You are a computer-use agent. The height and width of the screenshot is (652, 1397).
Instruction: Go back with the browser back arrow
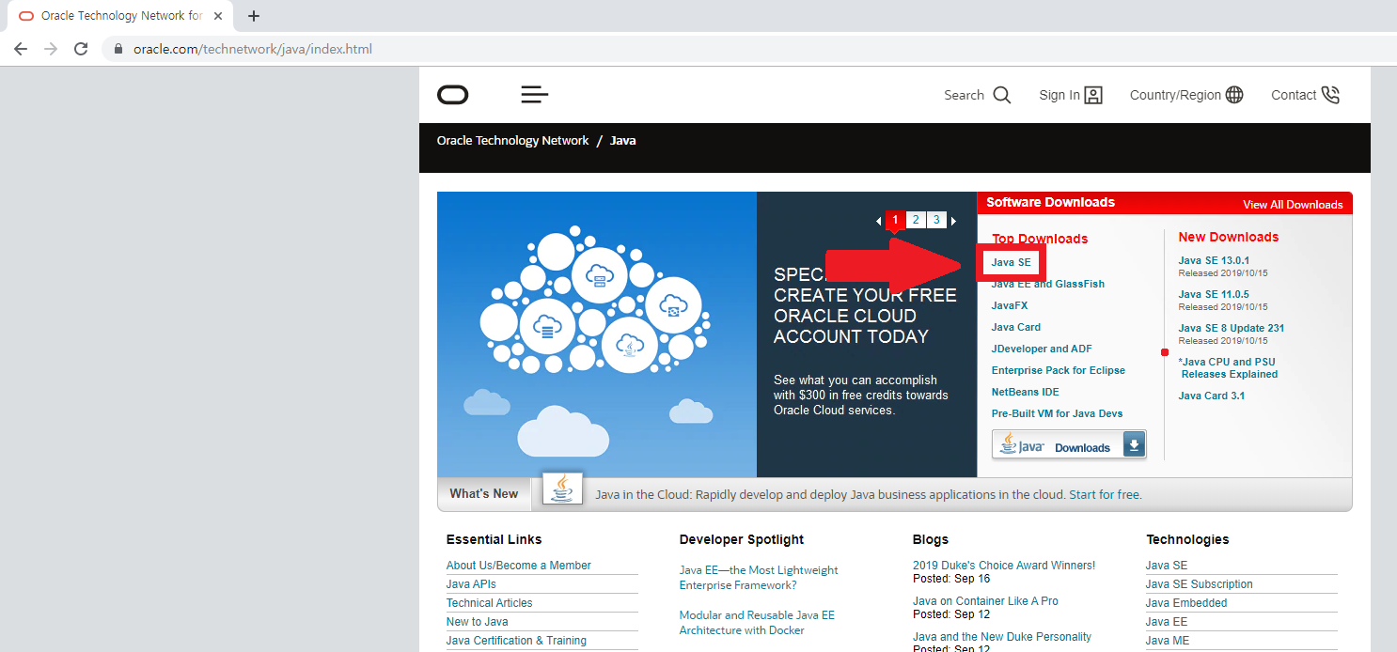(21, 49)
